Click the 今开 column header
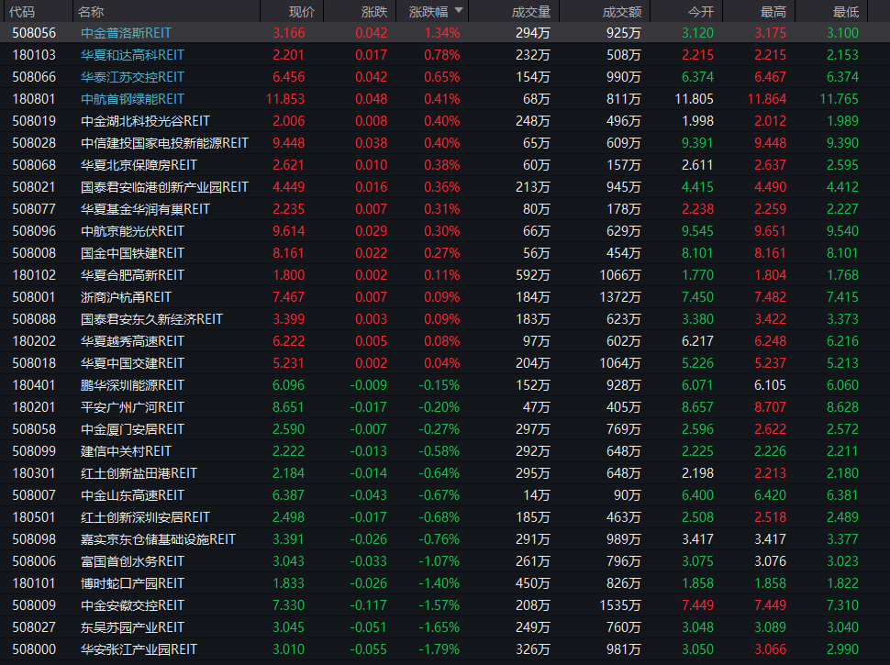 [701, 12]
